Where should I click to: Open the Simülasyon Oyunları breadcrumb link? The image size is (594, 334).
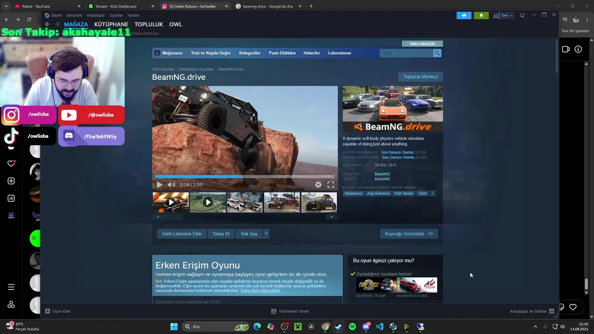(196, 69)
